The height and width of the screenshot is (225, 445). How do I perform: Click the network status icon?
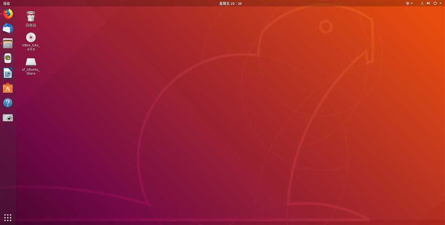pos(422,3)
